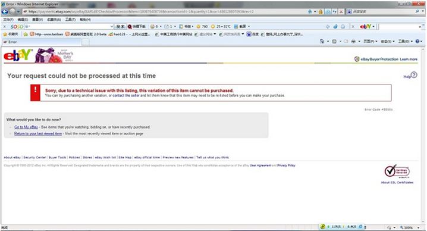Open the Security Center footer link
Image resolution: width=427 pixels, height=231 pixels.
[34, 157]
